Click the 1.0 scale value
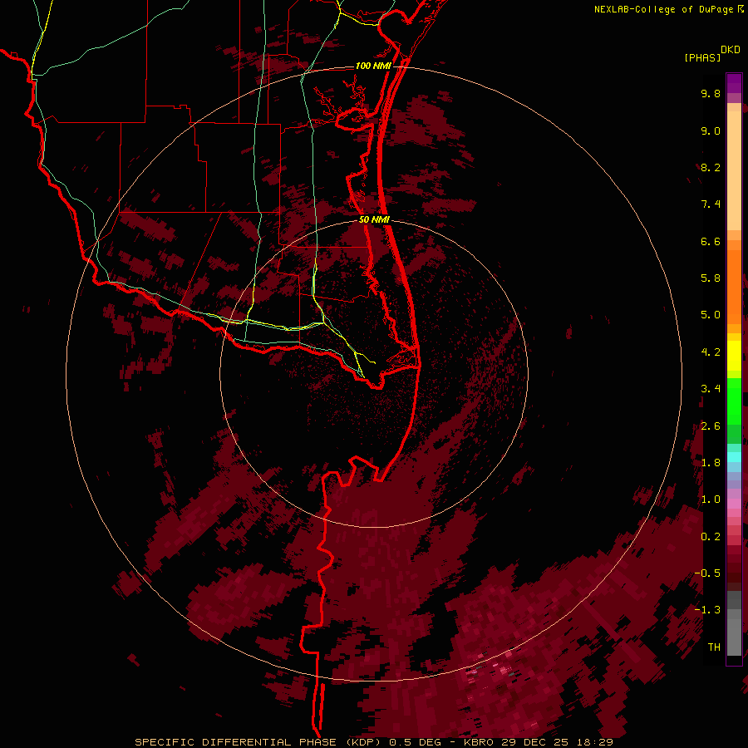The height and width of the screenshot is (748, 748). tap(711, 499)
